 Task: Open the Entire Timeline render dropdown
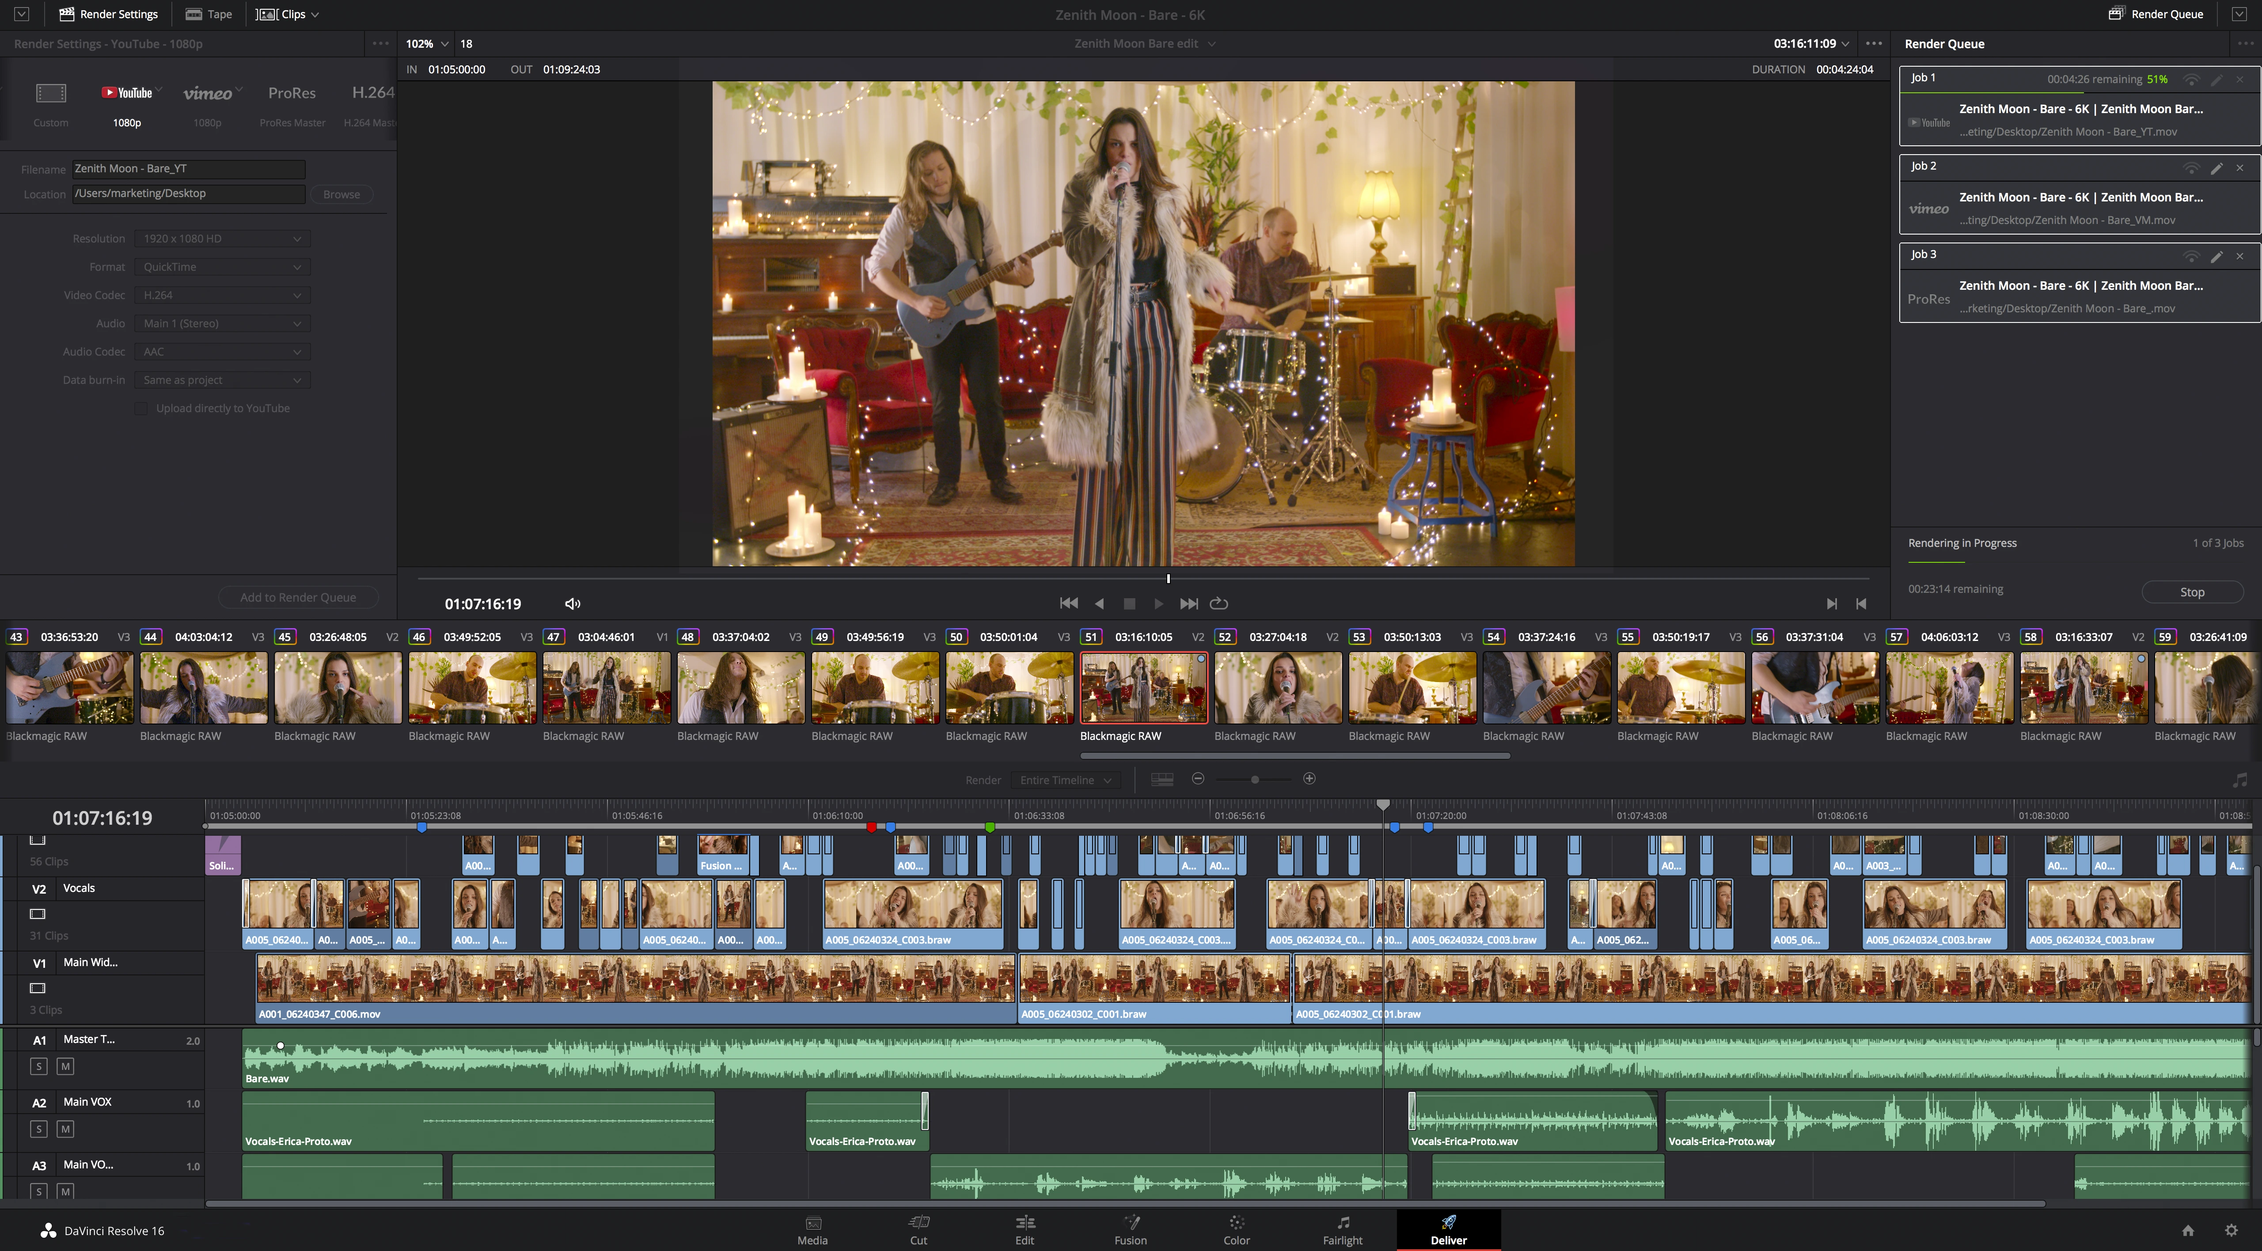(1064, 780)
